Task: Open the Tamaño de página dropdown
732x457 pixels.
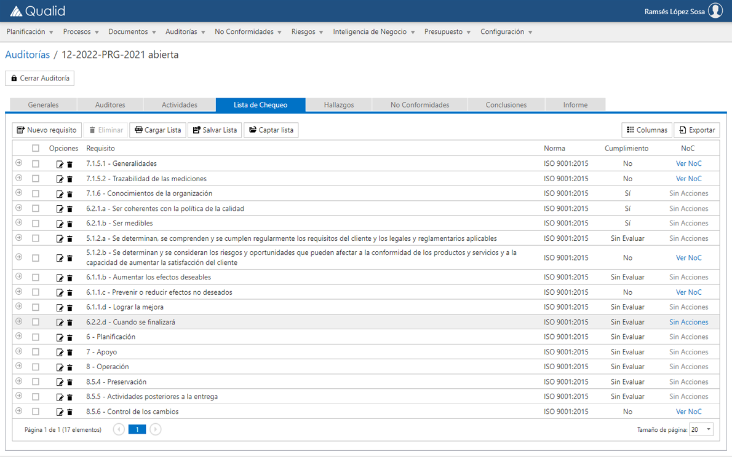Action: [x=701, y=429]
